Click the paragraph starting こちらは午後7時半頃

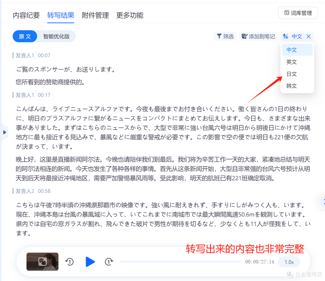(x=163, y=219)
